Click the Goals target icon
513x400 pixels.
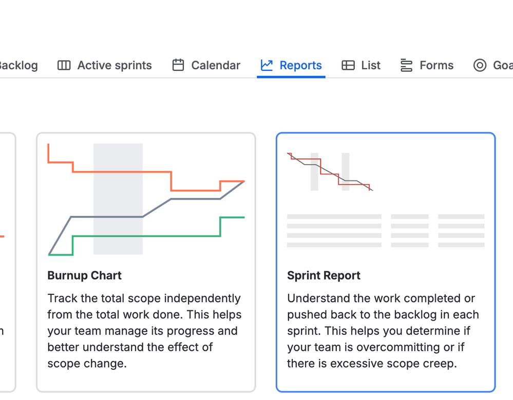[x=480, y=66]
